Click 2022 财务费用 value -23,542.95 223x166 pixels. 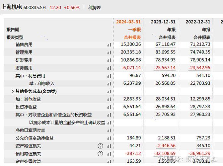[x=199, y=68]
